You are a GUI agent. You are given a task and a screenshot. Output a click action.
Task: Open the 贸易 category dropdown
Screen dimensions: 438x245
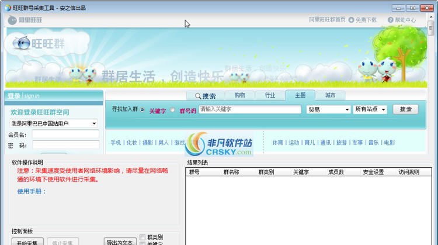coord(328,109)
